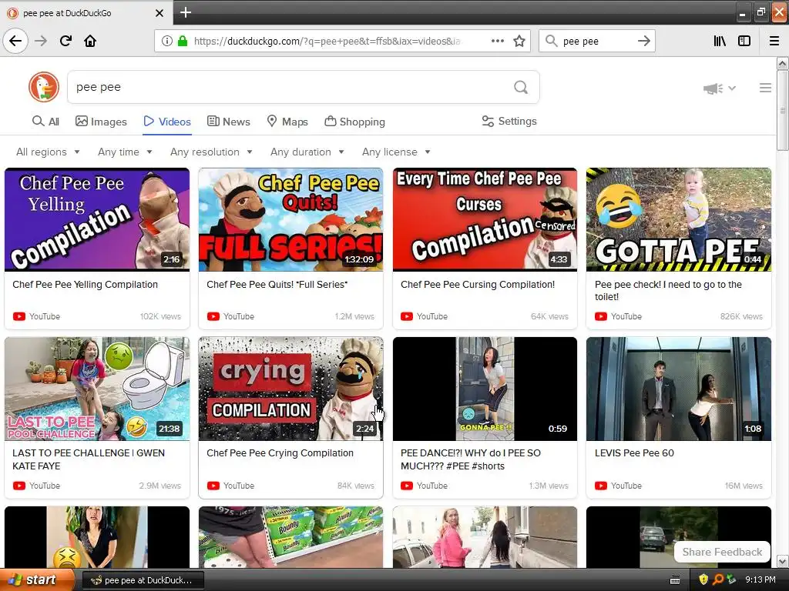Click the page scrollbar up arrow
The width and height of the screenshot is (789, 591).
click(x=782, y=64)
